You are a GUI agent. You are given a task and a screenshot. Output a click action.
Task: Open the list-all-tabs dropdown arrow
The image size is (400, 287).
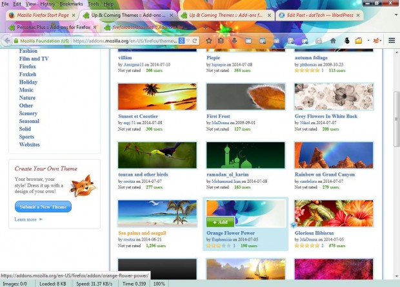coord(396,15)
